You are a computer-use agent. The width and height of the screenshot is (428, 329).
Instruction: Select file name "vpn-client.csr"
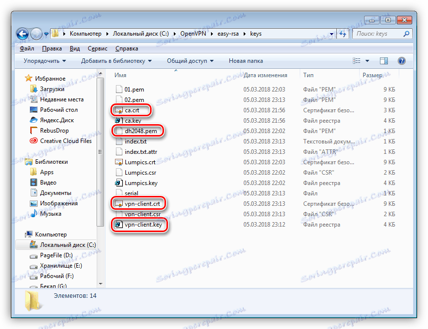tap(143, 214)
